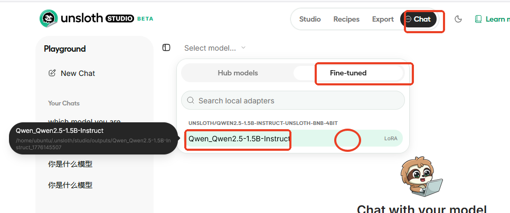The height and width of the screenshot is (213, 510).
Task: Open the Studio tab in top navigation
Action: (310, 19)
